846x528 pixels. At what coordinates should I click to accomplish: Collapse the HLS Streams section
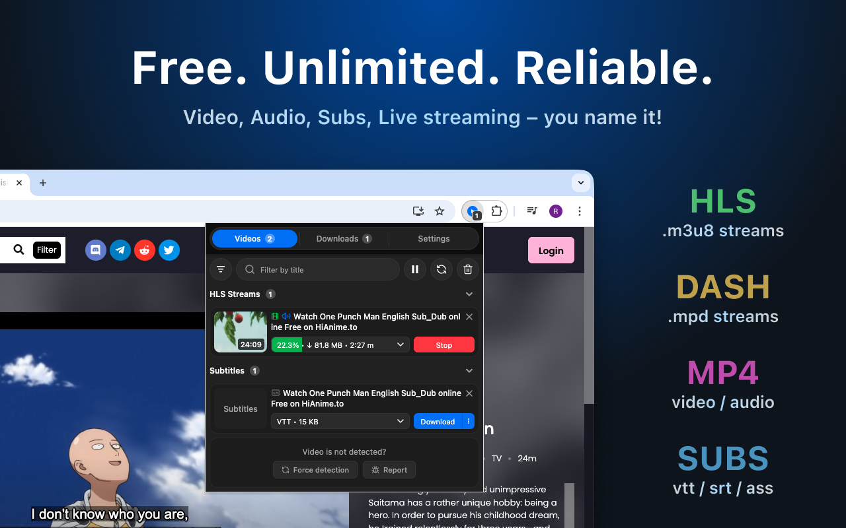[469, 294]
